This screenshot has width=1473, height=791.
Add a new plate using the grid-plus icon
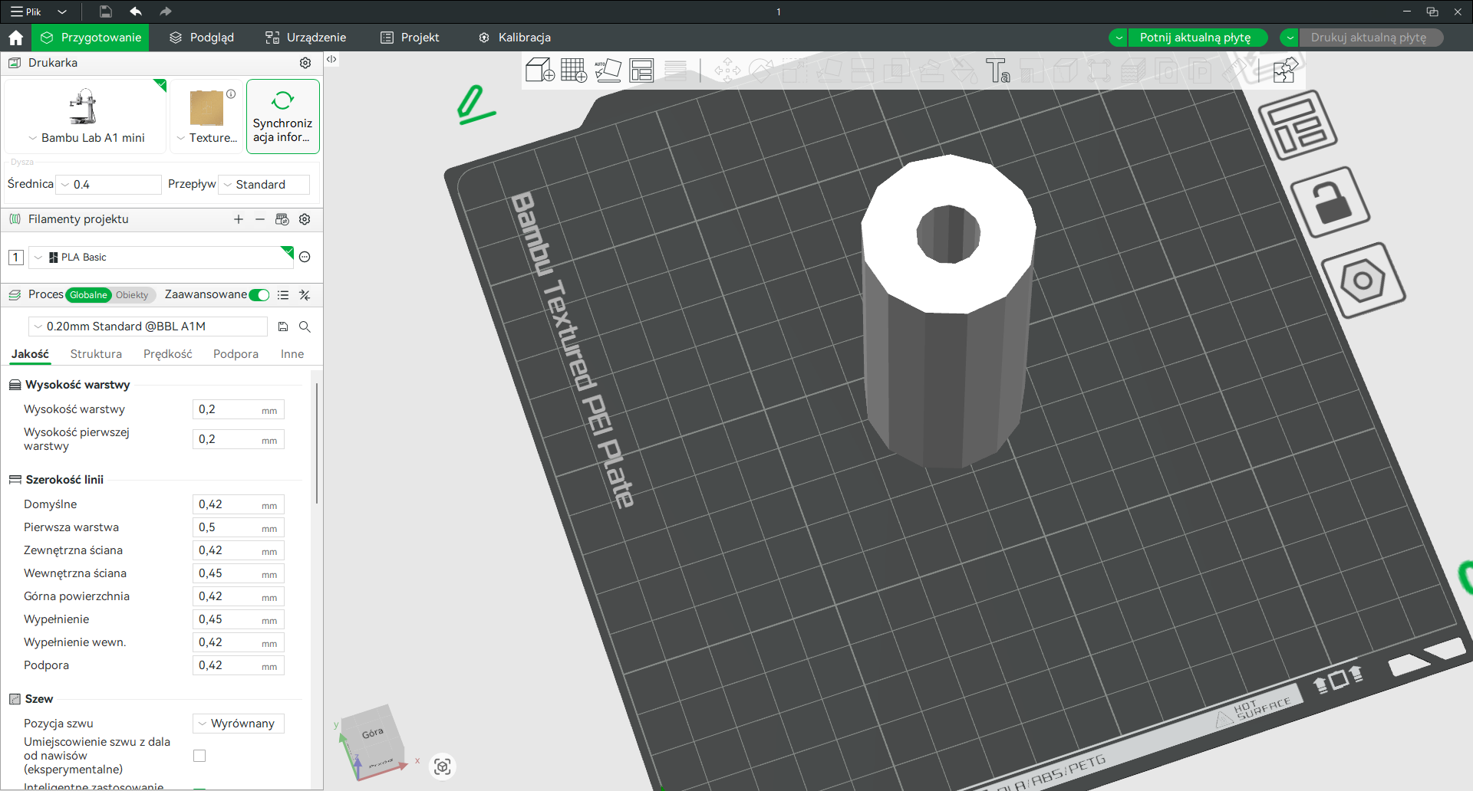574,71
